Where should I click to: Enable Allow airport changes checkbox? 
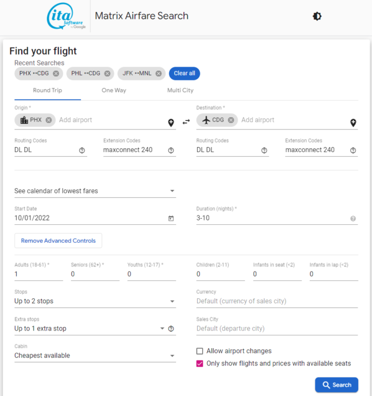[200, 351]
